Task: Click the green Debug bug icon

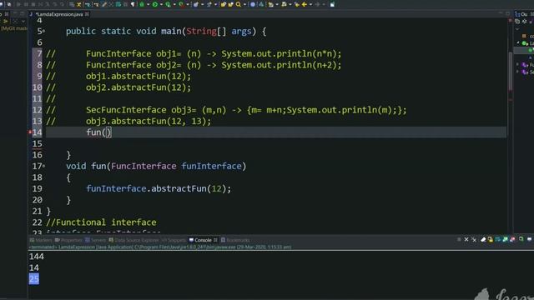Action: [142, 4]
